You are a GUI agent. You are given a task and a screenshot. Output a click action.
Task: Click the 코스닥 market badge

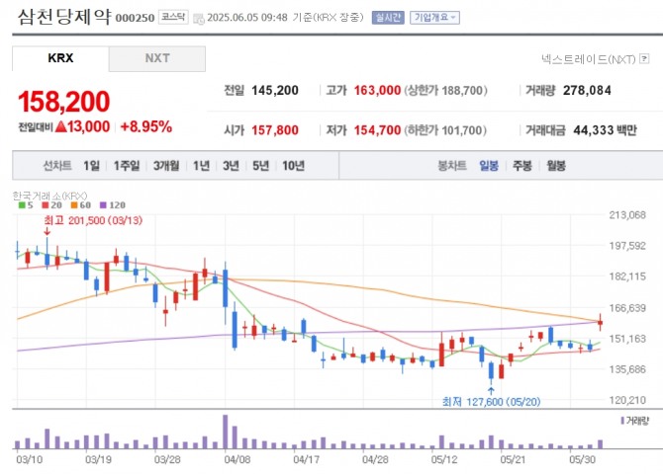click(173, 17)
